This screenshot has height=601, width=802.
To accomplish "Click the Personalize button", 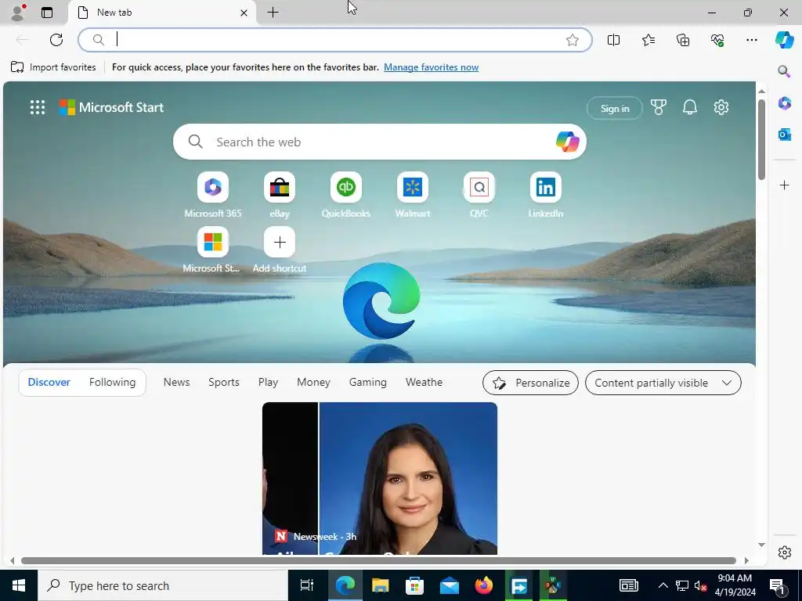I will tap(530, 383).
